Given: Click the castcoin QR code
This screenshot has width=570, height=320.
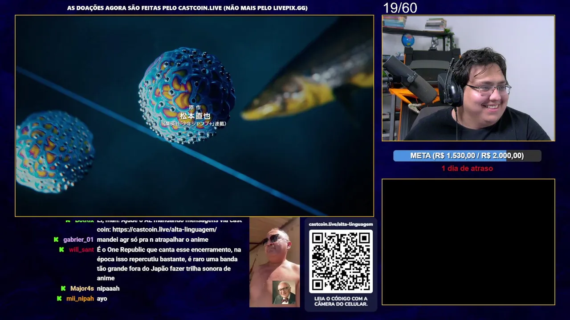Looking at the screenshot, I should [x=341, y=261].
